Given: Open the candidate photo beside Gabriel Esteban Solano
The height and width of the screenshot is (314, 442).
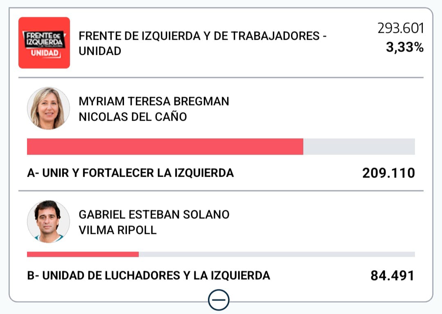Looking at the screenshot, I should [x=48, y=222].
